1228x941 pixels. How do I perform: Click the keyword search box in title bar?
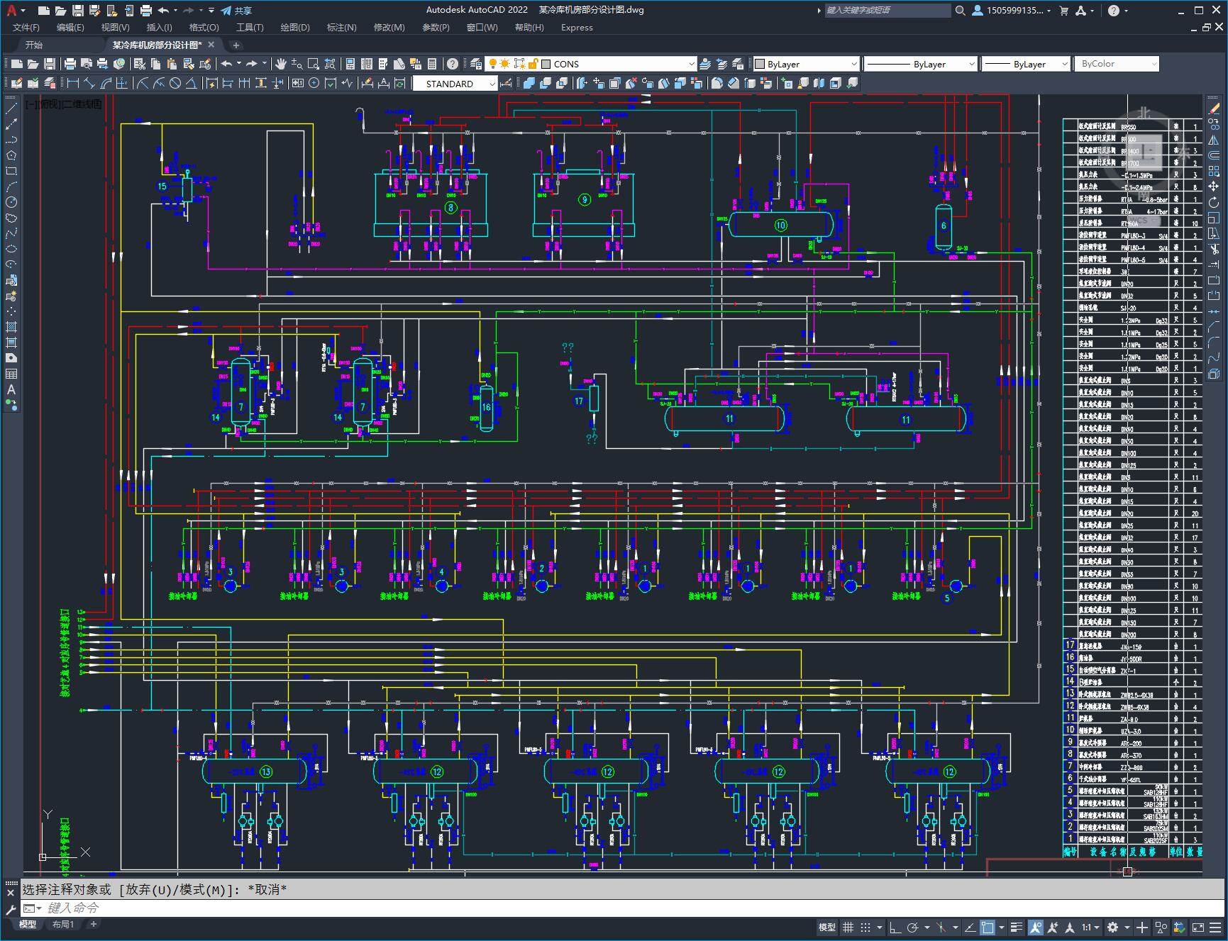click(887, 11)
